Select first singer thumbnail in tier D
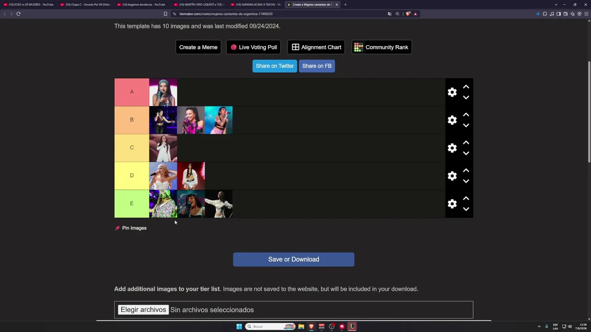The width and height of the screenshot is (591, 332). [x=163, y=176]
